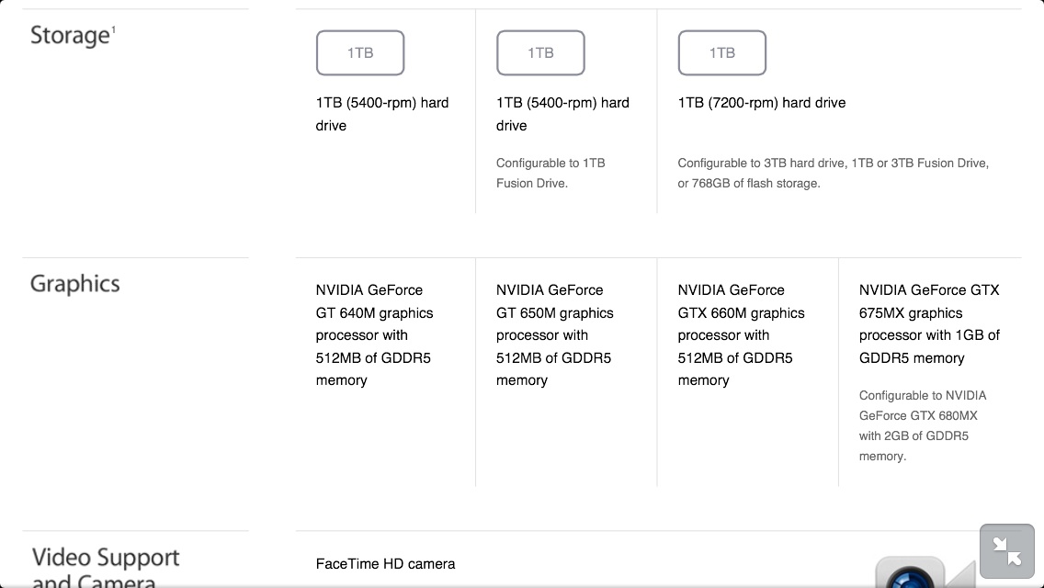Click the GTX 660M graphics description
Screen dimensions: 1044x588
[x=741, y=335]
